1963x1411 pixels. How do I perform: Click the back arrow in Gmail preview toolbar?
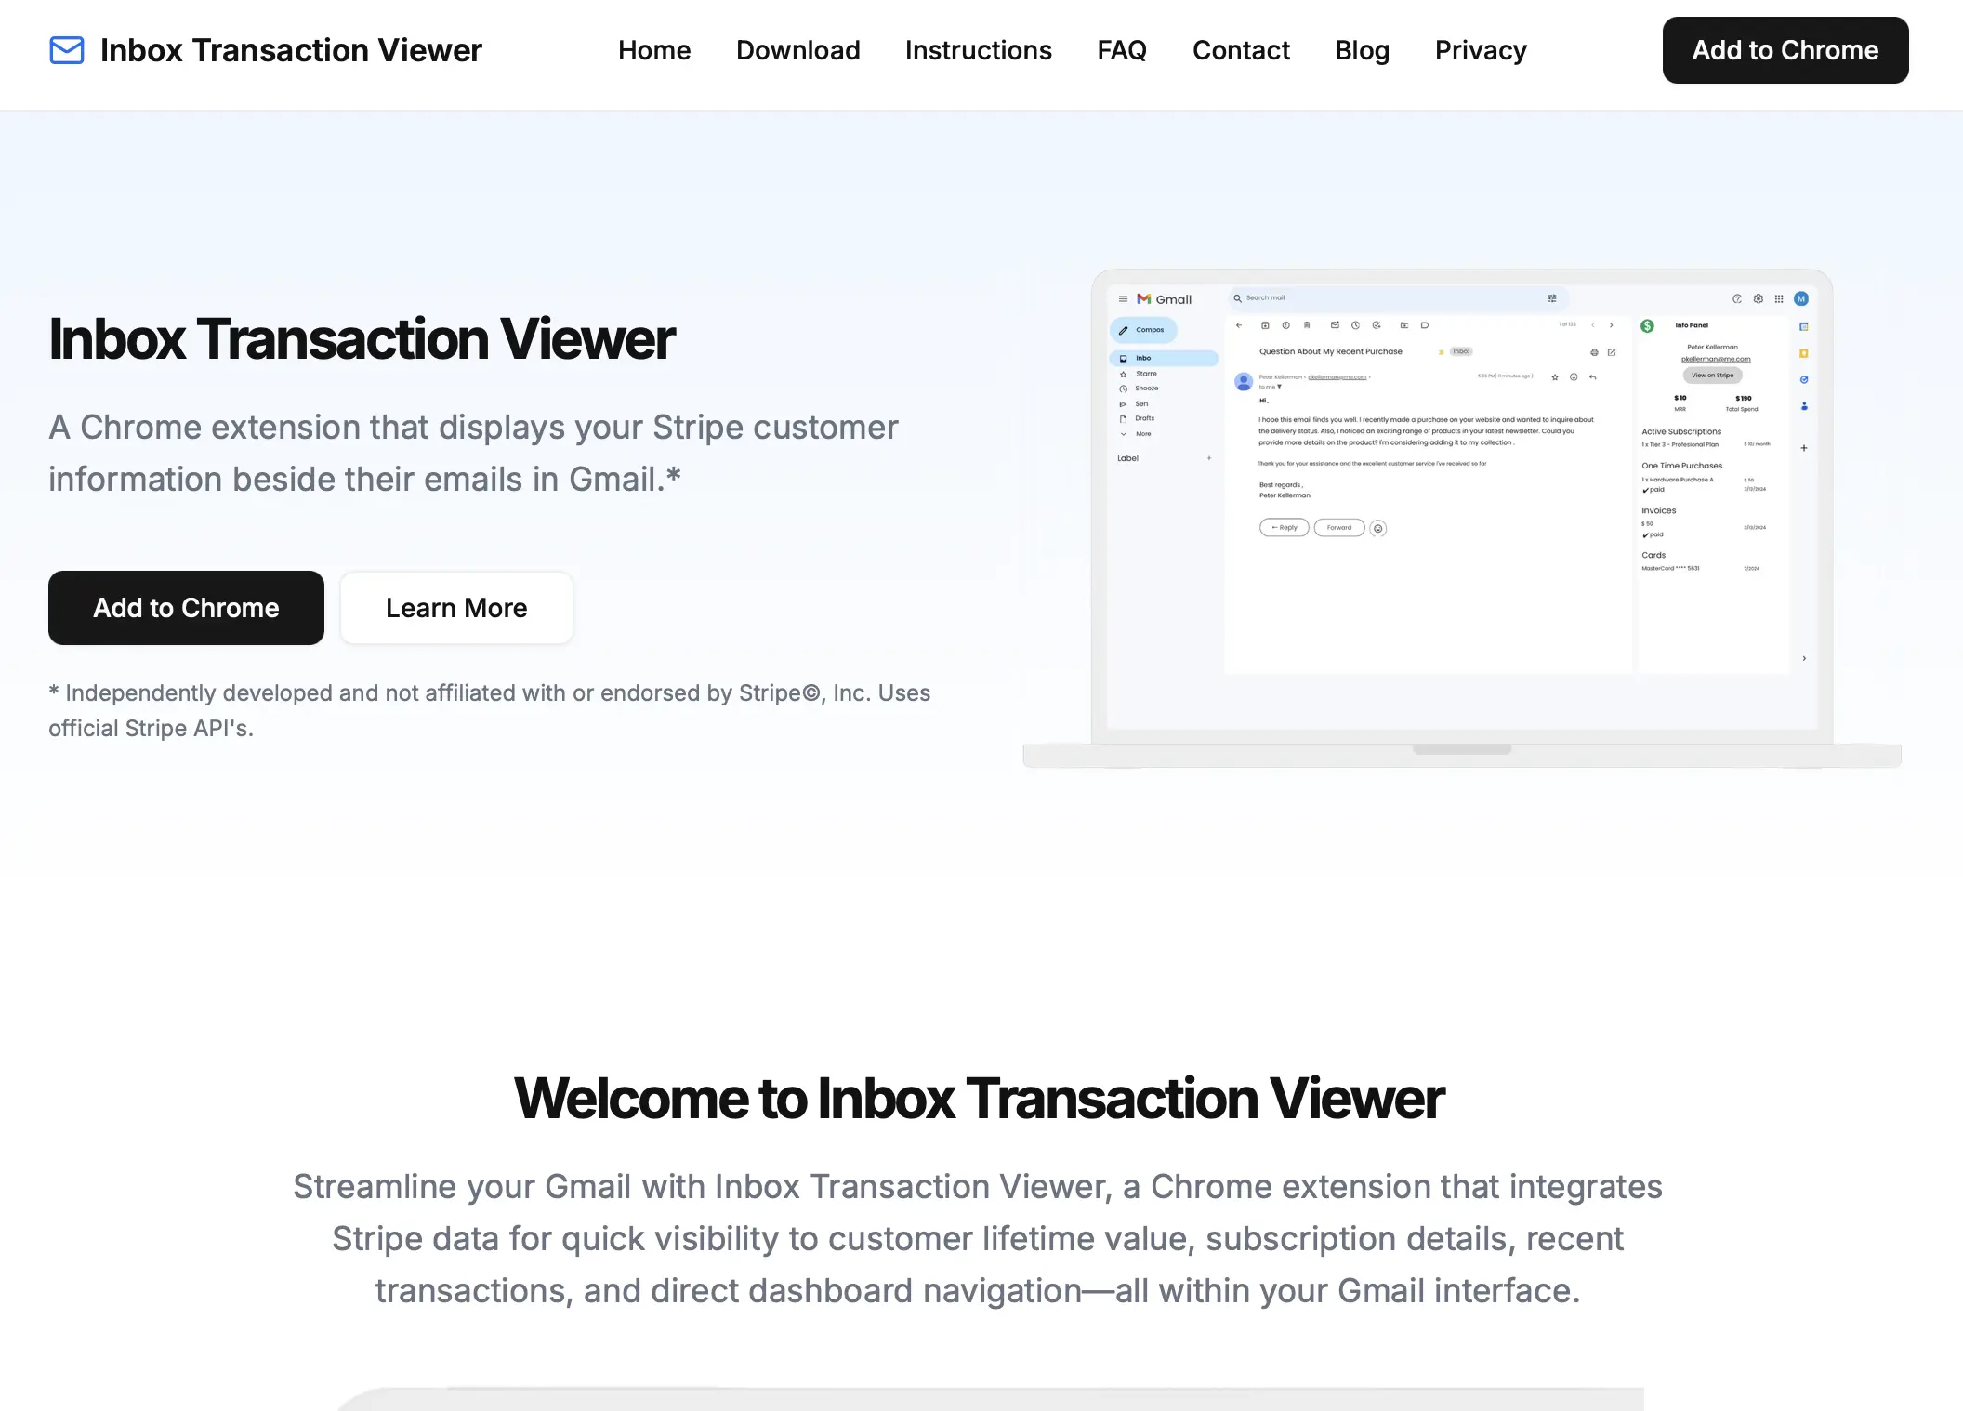(1239, 325)
